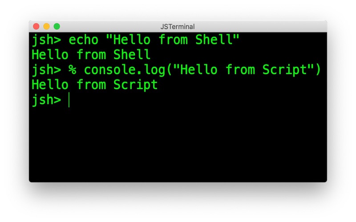Image resolution: width=356 pixels, height=222 pixels.
Task: Click the JSTerminal title text
Action: (178, 27)
